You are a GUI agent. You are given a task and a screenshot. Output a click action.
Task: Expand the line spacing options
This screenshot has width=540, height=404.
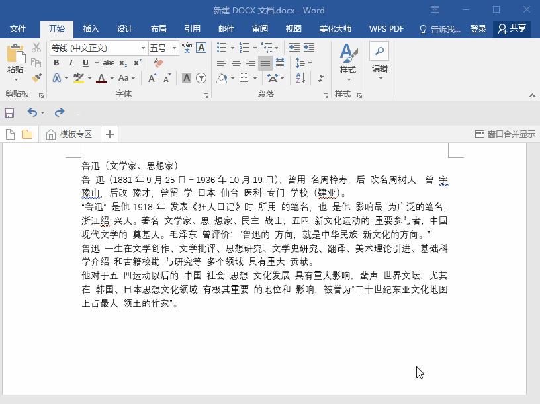click(308, 62)
